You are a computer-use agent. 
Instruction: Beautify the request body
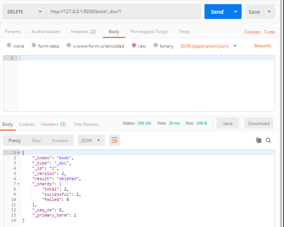263,46
